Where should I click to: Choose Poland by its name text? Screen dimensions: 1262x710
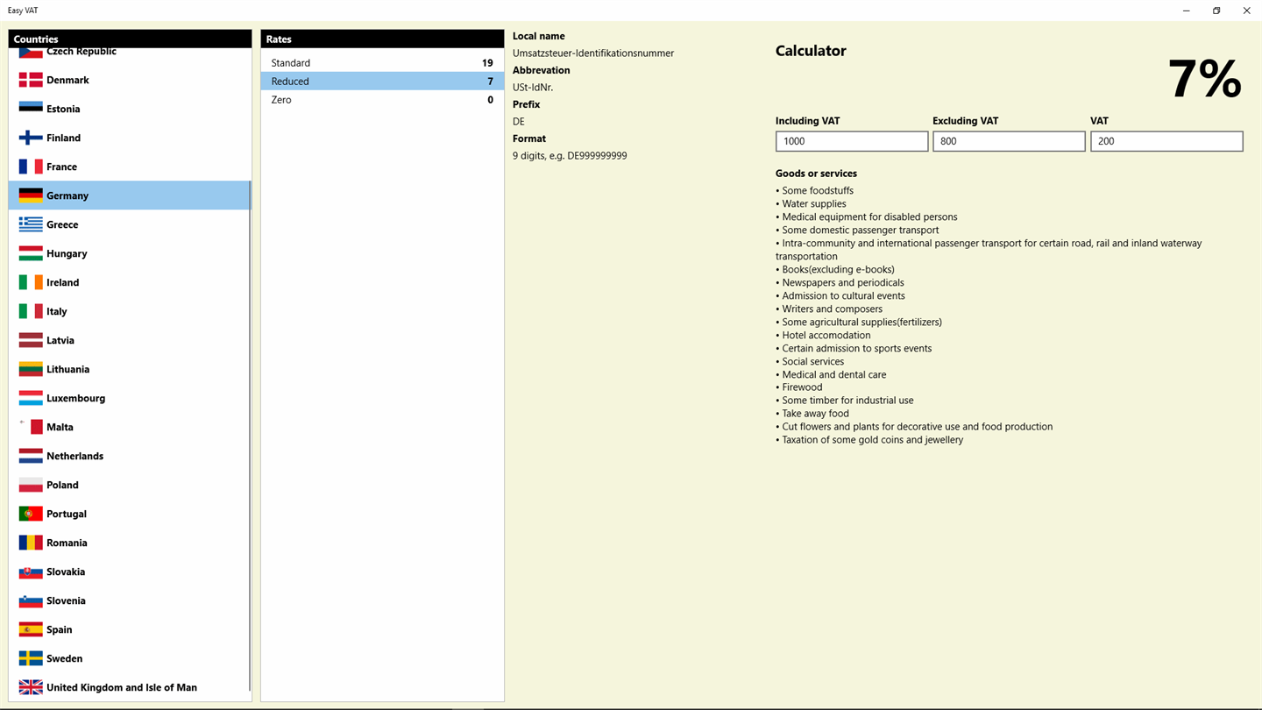click(x=62, y=485)
